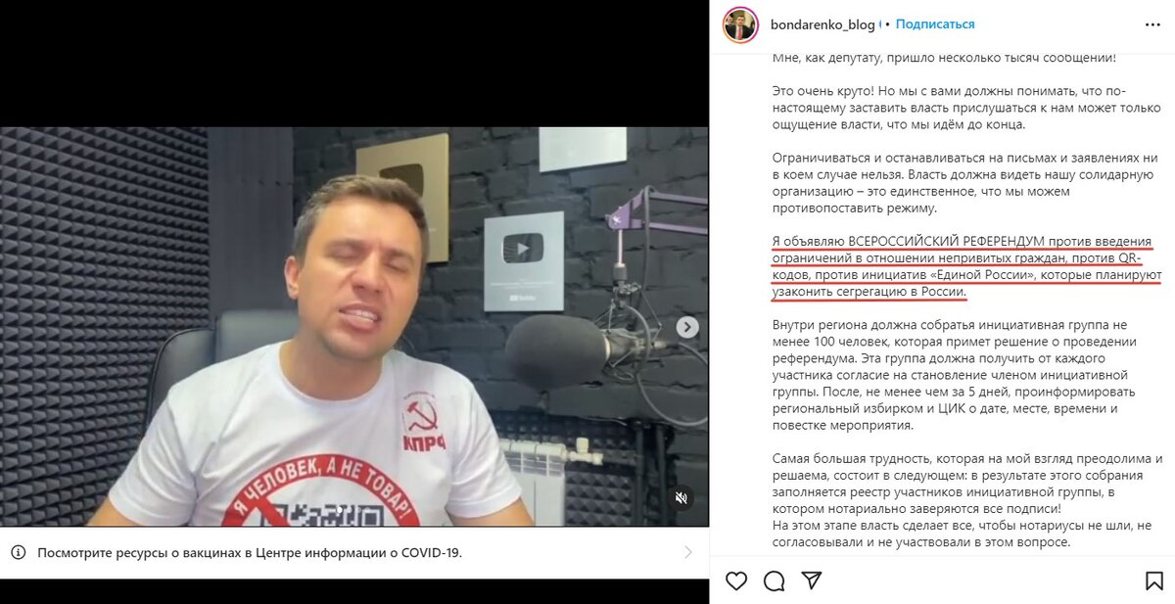The height and width of the screenshot is (604, 1175).
Task: Click the black area above video
Action: (x=354, y=64)
